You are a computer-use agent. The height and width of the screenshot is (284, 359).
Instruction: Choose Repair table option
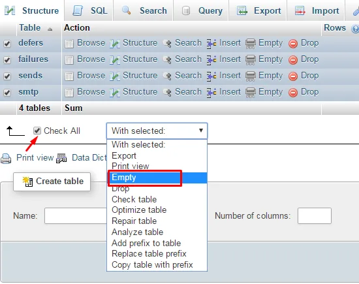point(157,221)
